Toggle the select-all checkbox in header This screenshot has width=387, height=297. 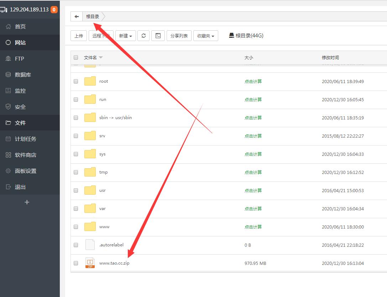pyautogui.click(x=76, y=57)
